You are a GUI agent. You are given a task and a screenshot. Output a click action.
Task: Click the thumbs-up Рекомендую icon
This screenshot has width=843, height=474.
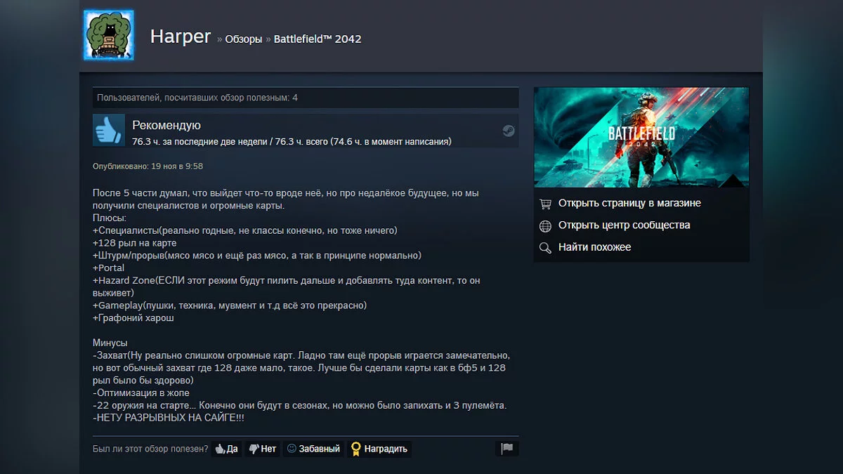(109, 131)
